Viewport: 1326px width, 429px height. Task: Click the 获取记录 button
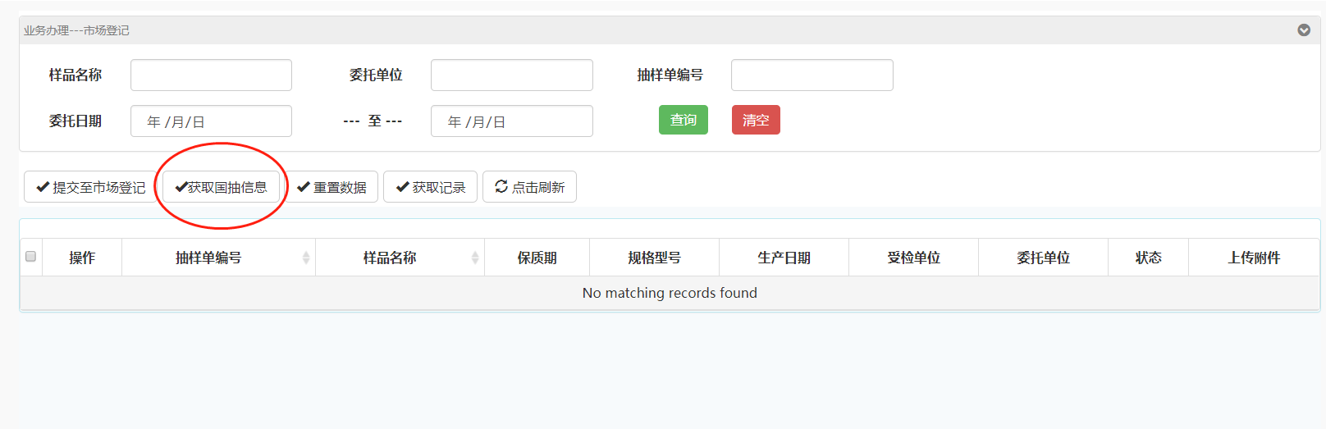[430, 187]
